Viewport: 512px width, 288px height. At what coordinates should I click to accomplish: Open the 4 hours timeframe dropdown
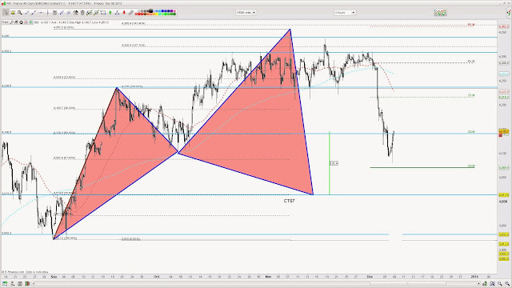(345, 13)
